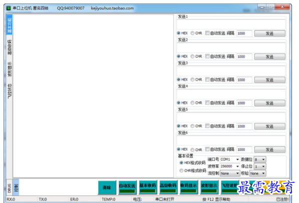Image resolution: width=299 pixels, height=203 pixels.
Task: Switch to the 波形显示 side tab
Action: coord(10,69)
